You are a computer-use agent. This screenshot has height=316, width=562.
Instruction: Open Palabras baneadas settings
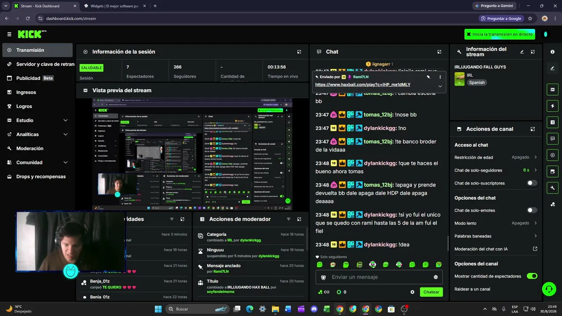[496, 236]
